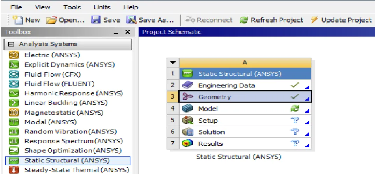Click the Model cell mesh icon
Screen dimensions: 375x174
pos(187,109)
